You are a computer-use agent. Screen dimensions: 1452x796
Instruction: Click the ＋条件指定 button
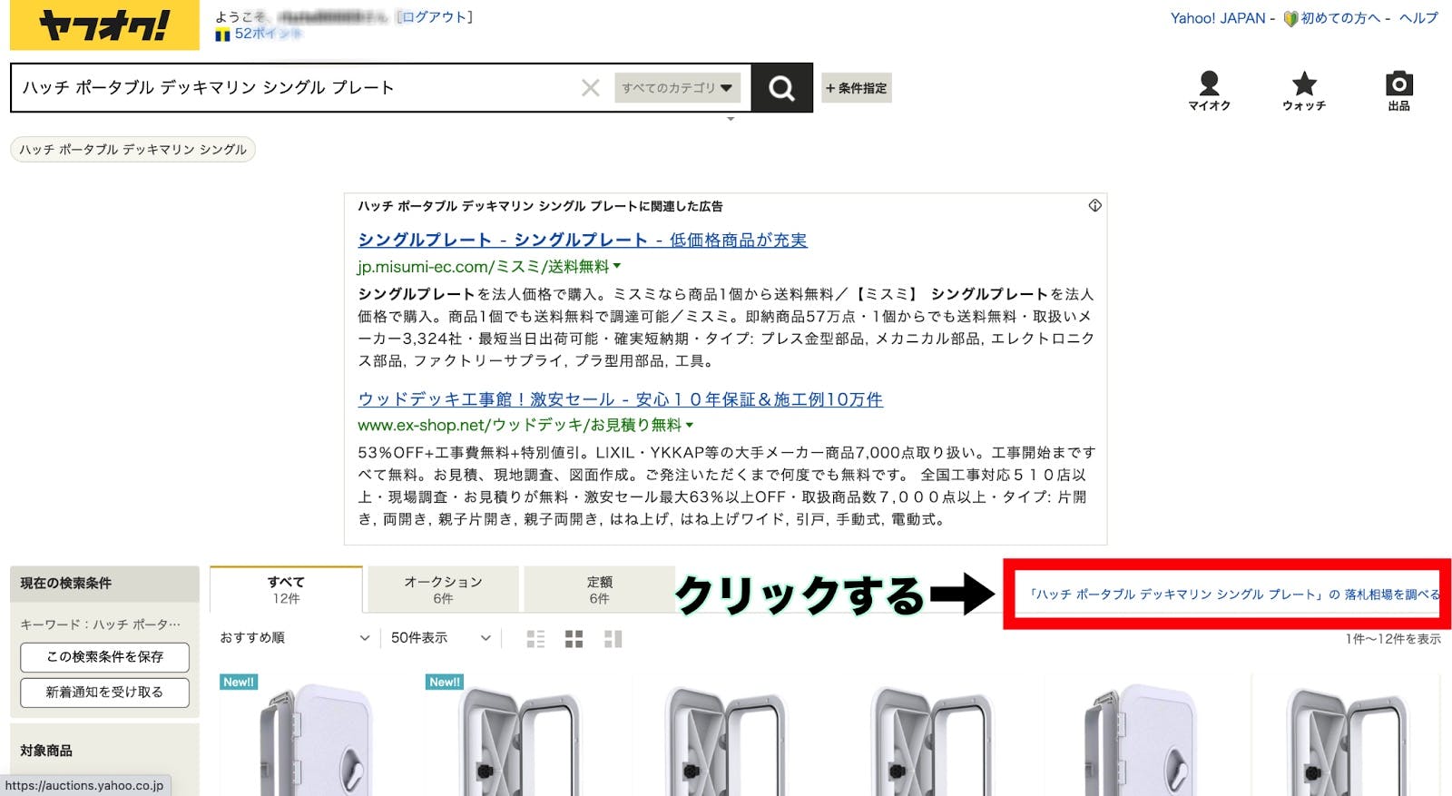857,88
